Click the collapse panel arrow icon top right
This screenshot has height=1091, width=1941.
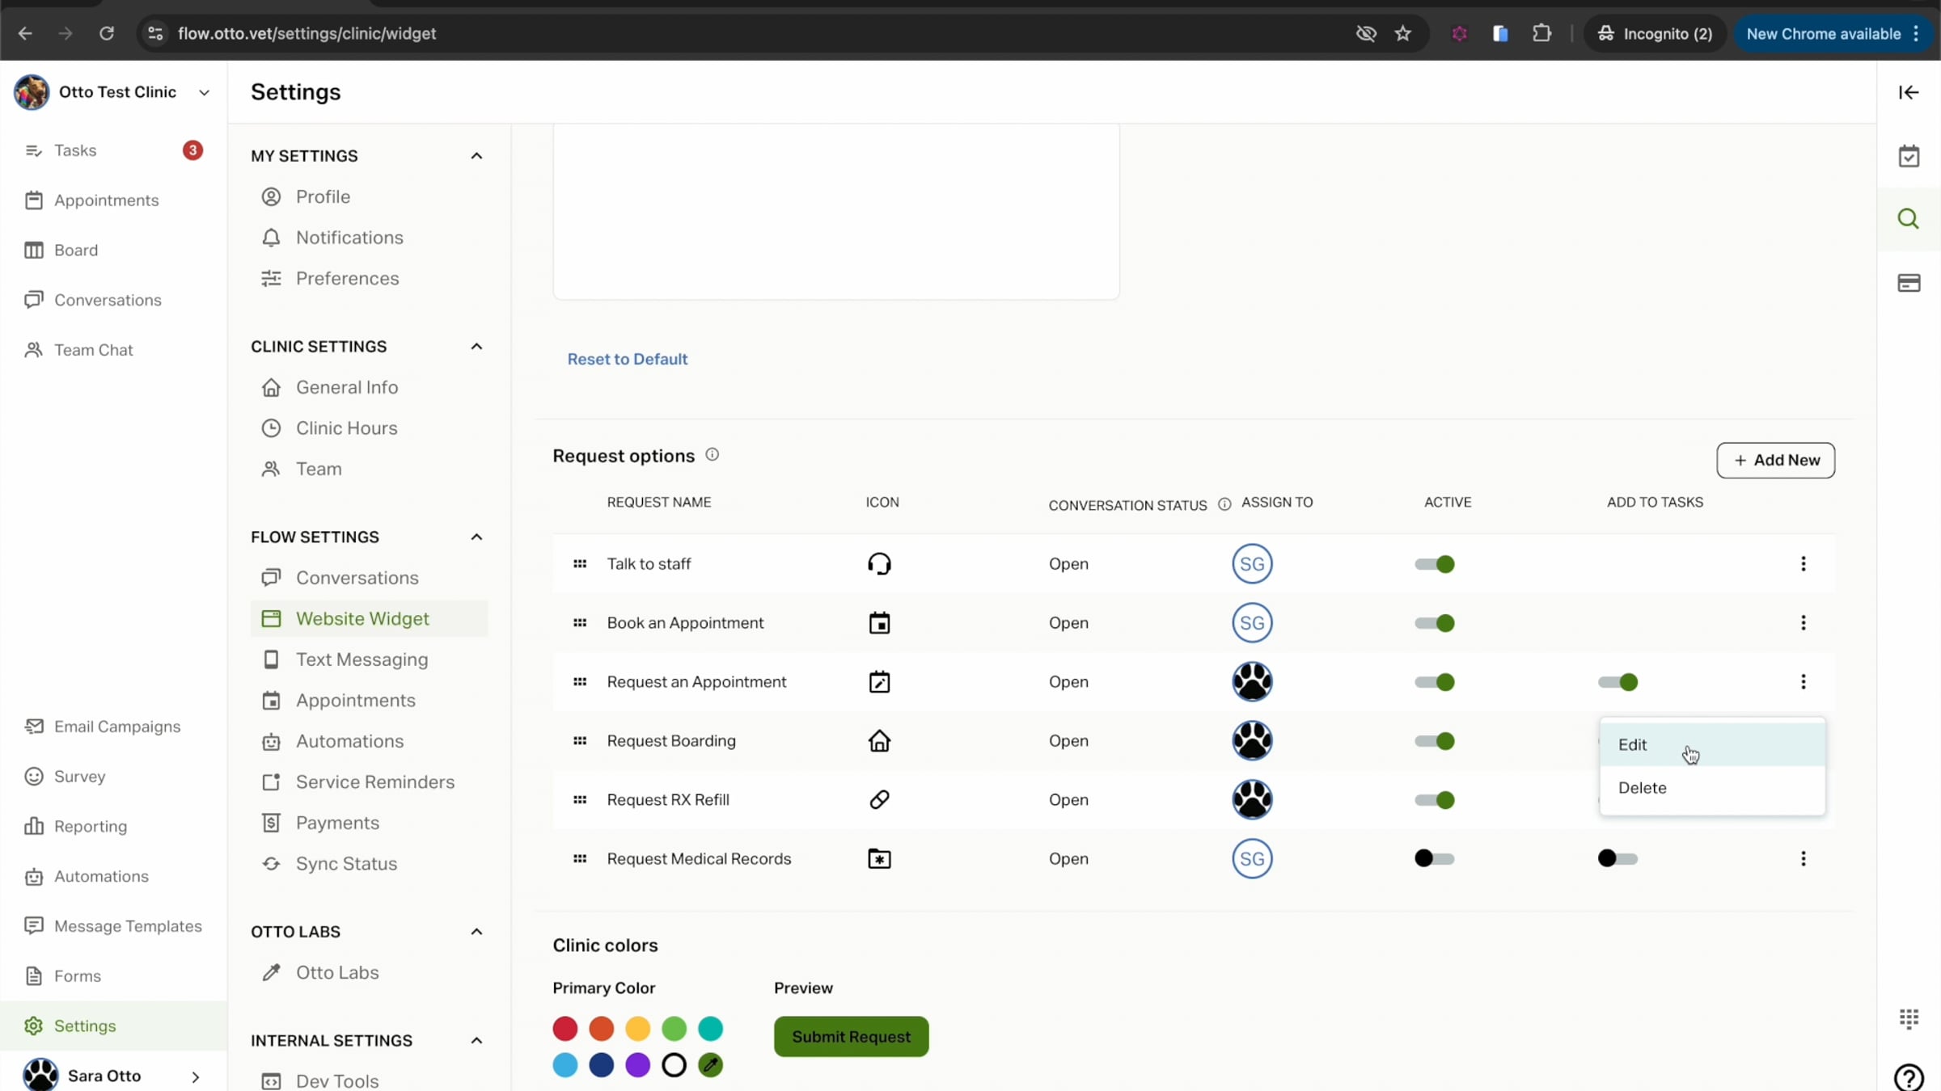[x=1909, y=92]
